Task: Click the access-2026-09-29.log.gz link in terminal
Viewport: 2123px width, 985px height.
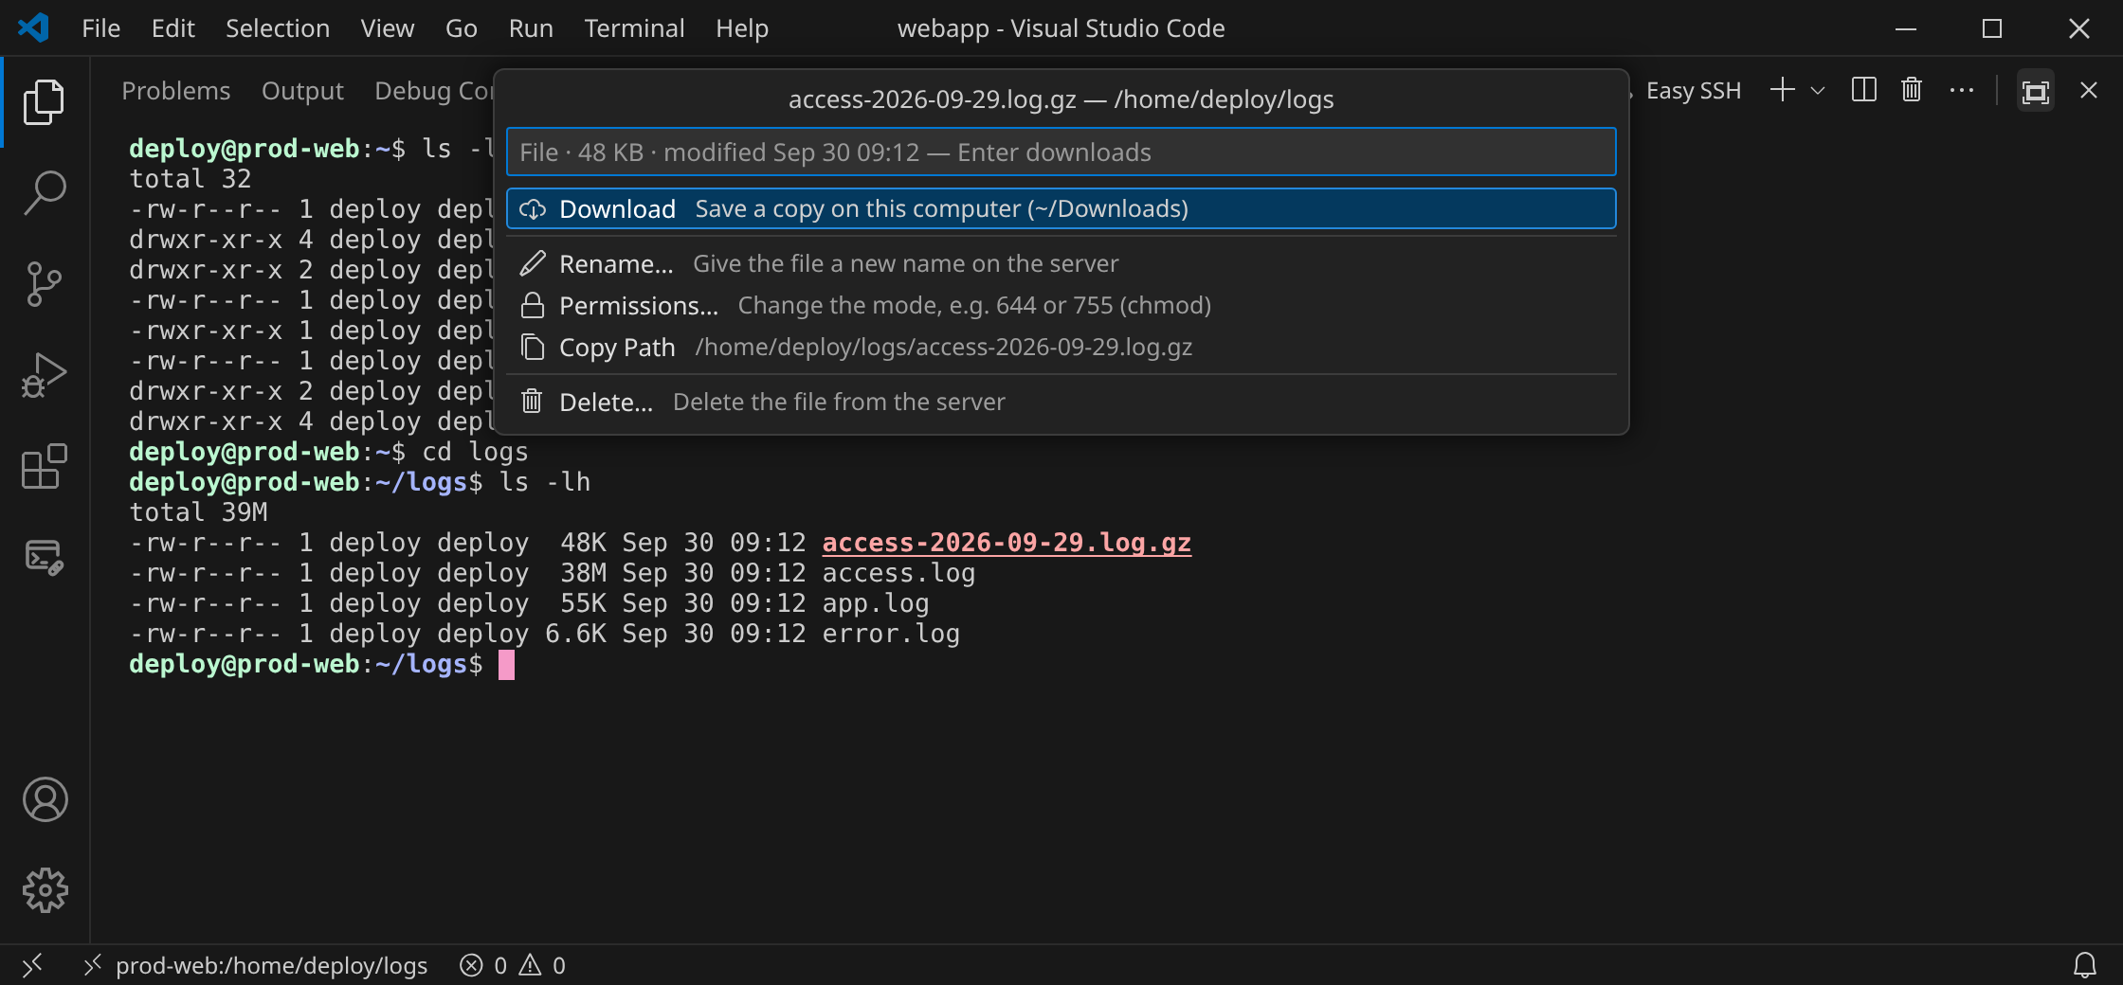Action: [x=1007, y=543]
